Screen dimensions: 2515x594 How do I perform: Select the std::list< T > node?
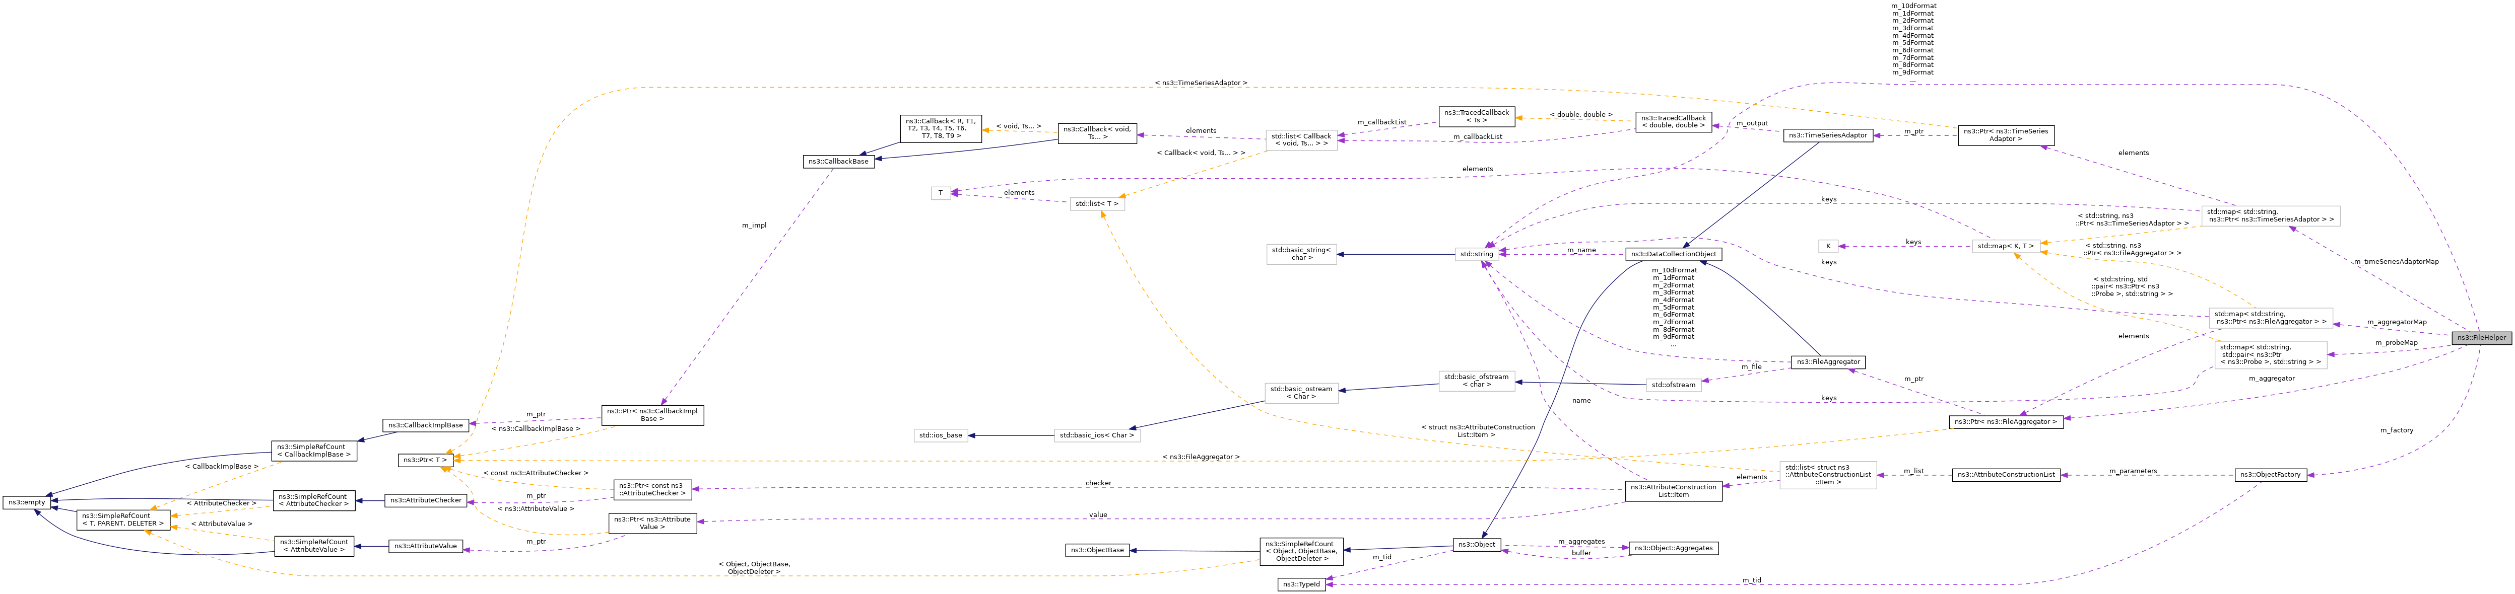point(1097,204)
